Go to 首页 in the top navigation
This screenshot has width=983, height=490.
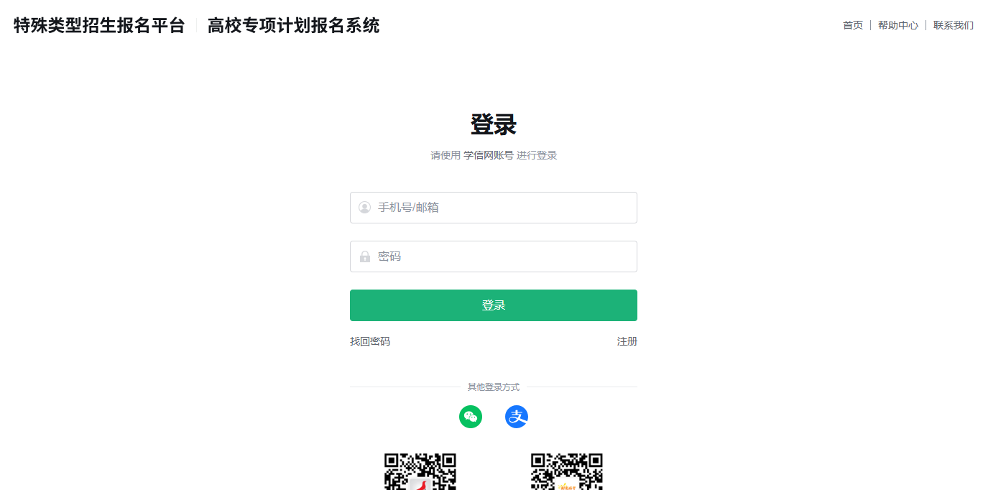coord(853,25)
